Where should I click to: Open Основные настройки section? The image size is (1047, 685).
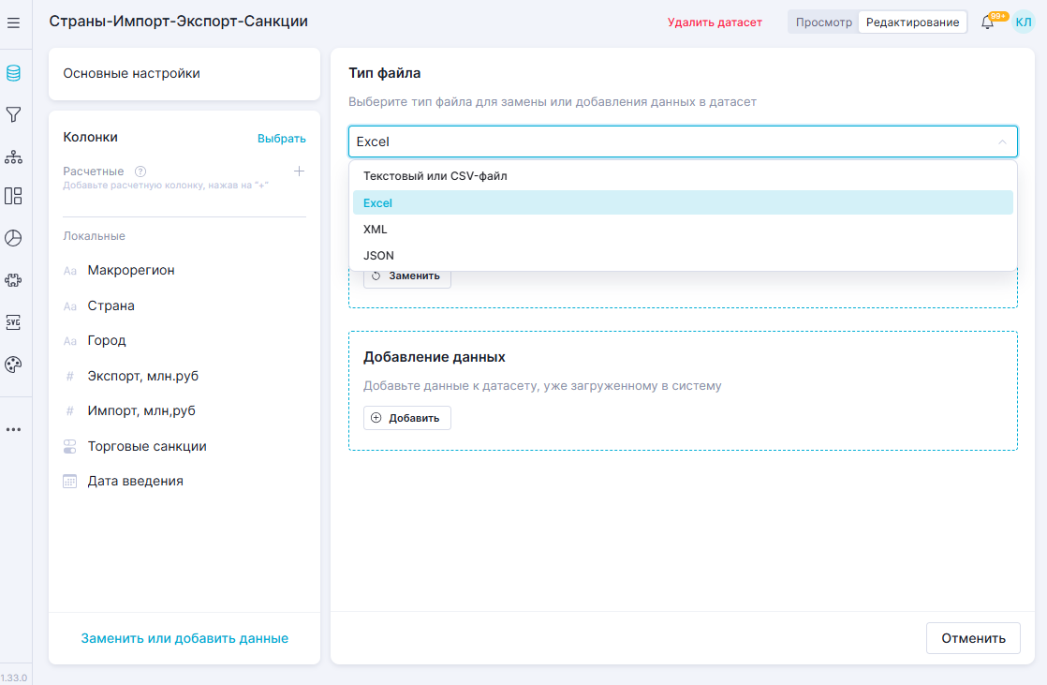tap(184, 73)
